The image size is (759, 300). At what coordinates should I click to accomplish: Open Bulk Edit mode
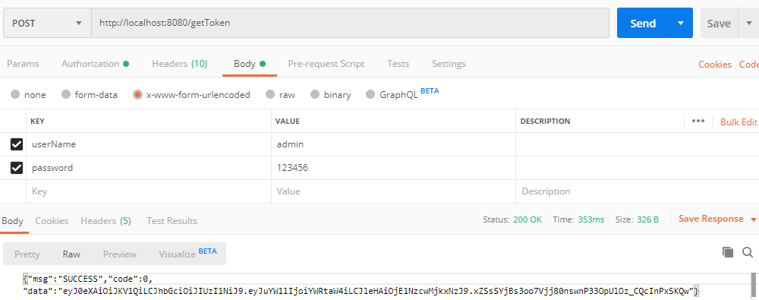(739, 122)
